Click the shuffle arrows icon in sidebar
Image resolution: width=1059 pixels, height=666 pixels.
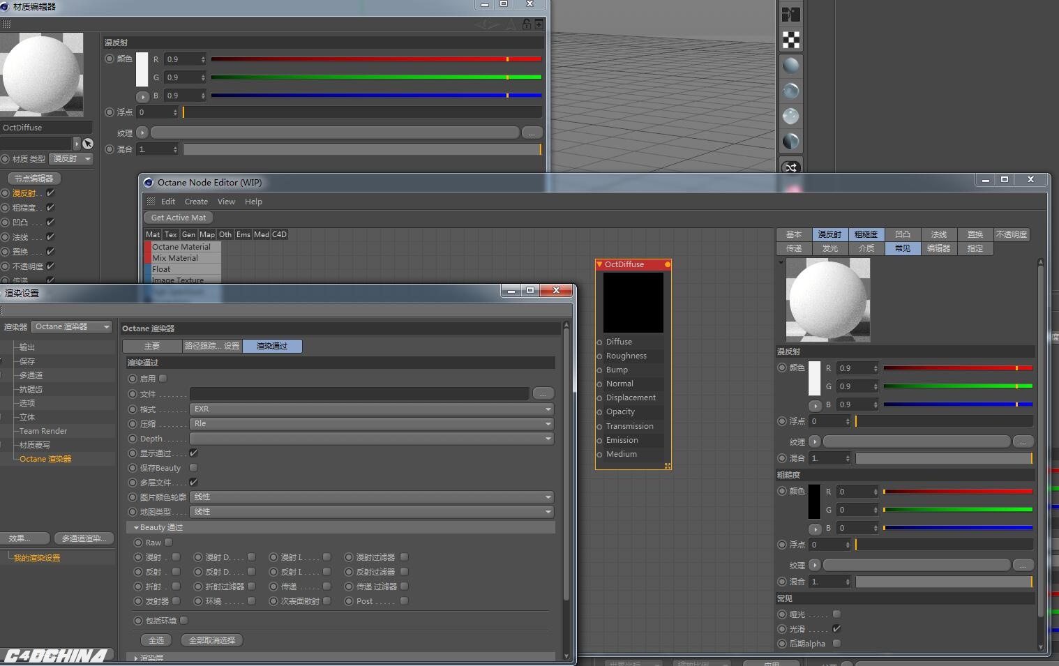790,167
